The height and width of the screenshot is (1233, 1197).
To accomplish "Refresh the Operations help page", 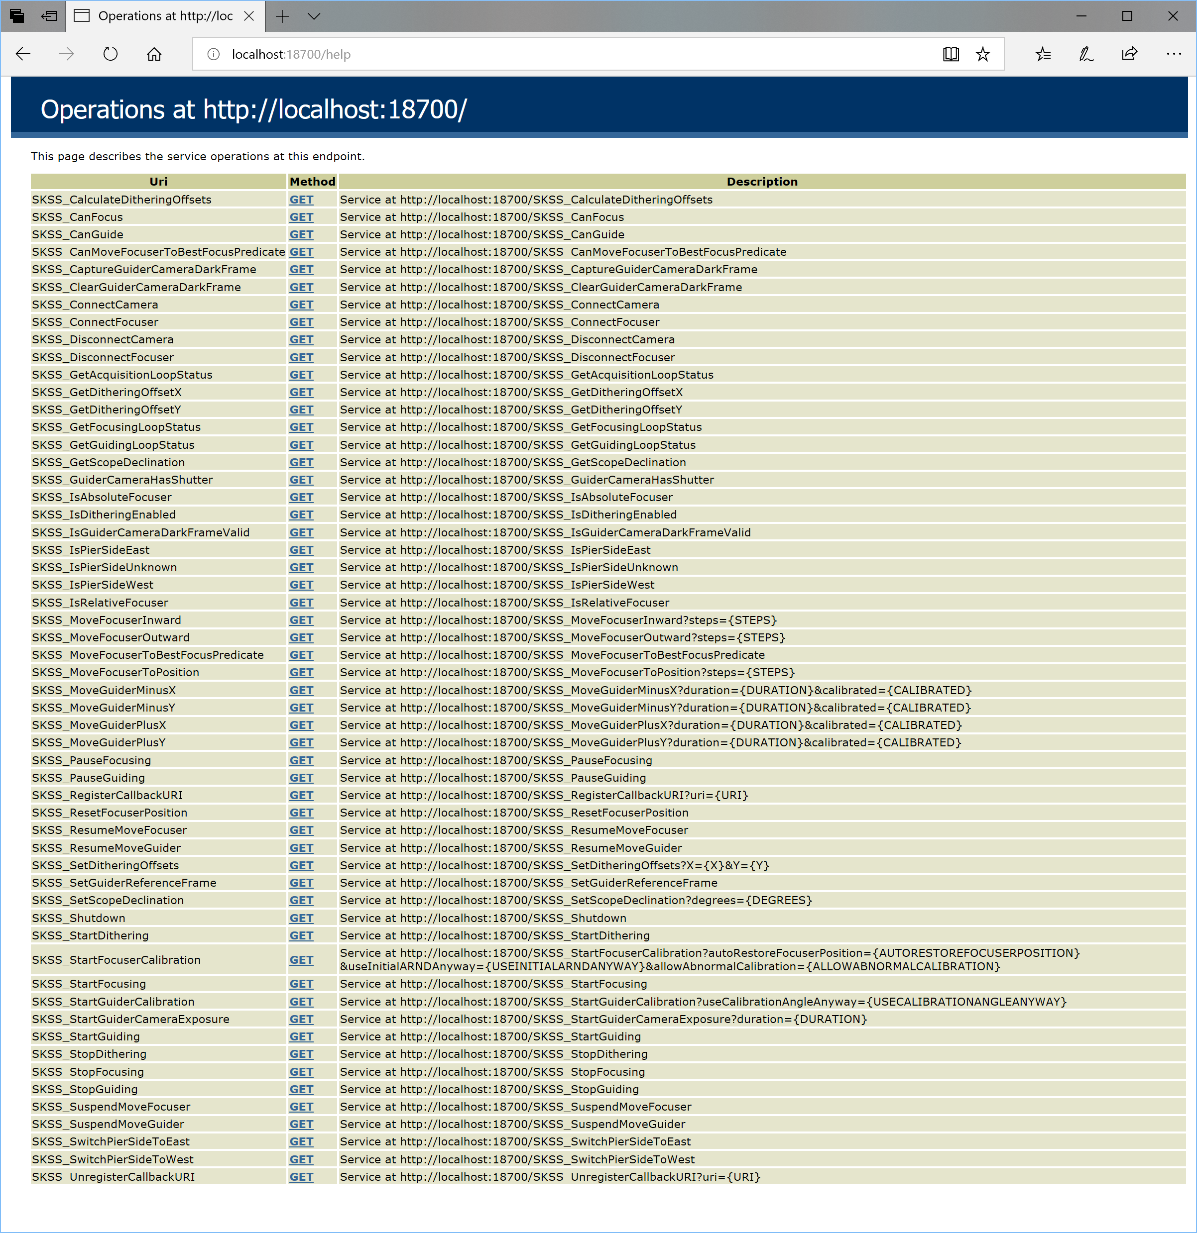I will point(110,54).
